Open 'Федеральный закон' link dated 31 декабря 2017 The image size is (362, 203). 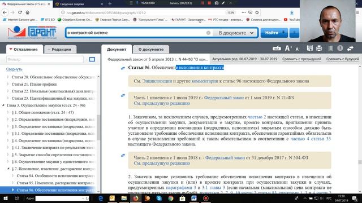225,158
